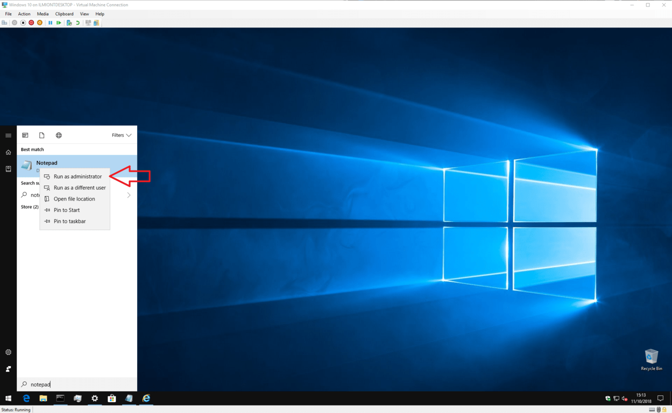
Task: Open the monitor app taskbar icon
Action: (77, 398)
